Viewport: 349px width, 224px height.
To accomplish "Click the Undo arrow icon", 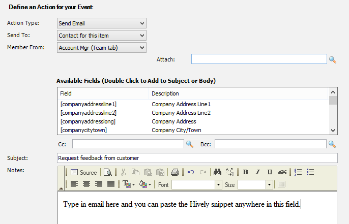I will click(191, 172).
